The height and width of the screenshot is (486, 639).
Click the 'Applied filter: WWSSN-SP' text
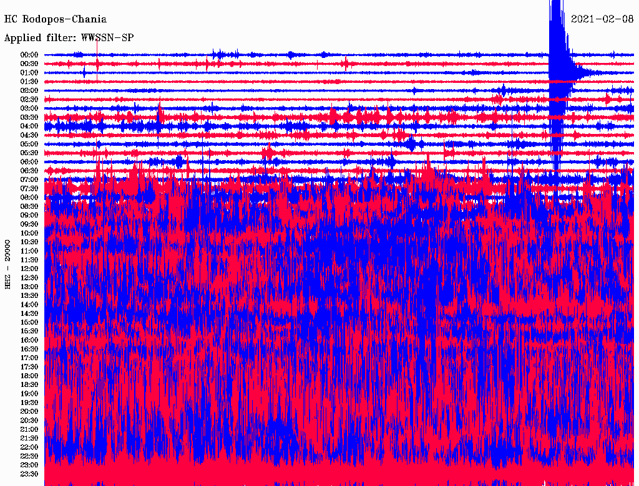click(69, 38)
